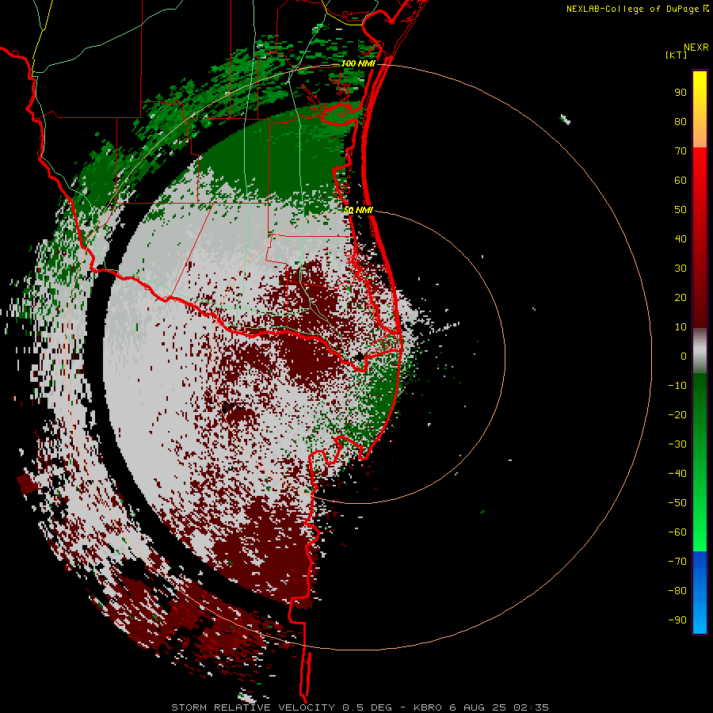
Task: Click the -80 value on the velocity scale
Action: (677, 591)
